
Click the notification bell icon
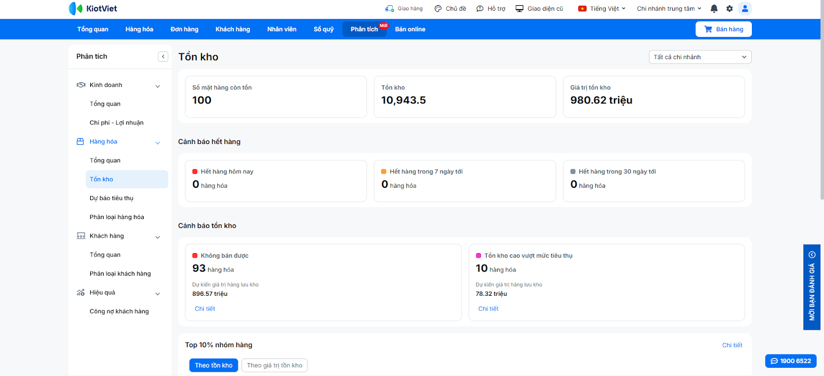click(x=714, y=9)
